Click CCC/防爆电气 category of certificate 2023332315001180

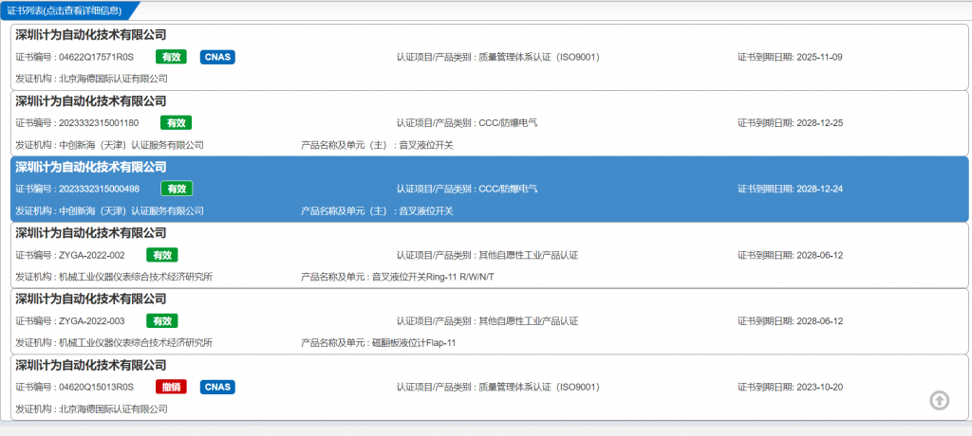pyautogui.click(x=508, y=122)
